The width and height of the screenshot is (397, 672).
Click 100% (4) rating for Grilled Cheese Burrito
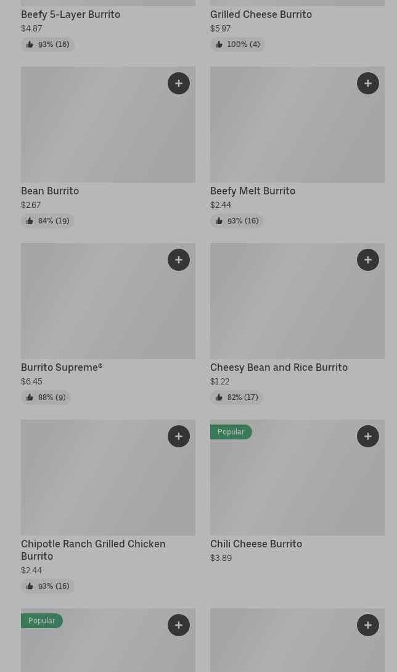pos(237,44)
